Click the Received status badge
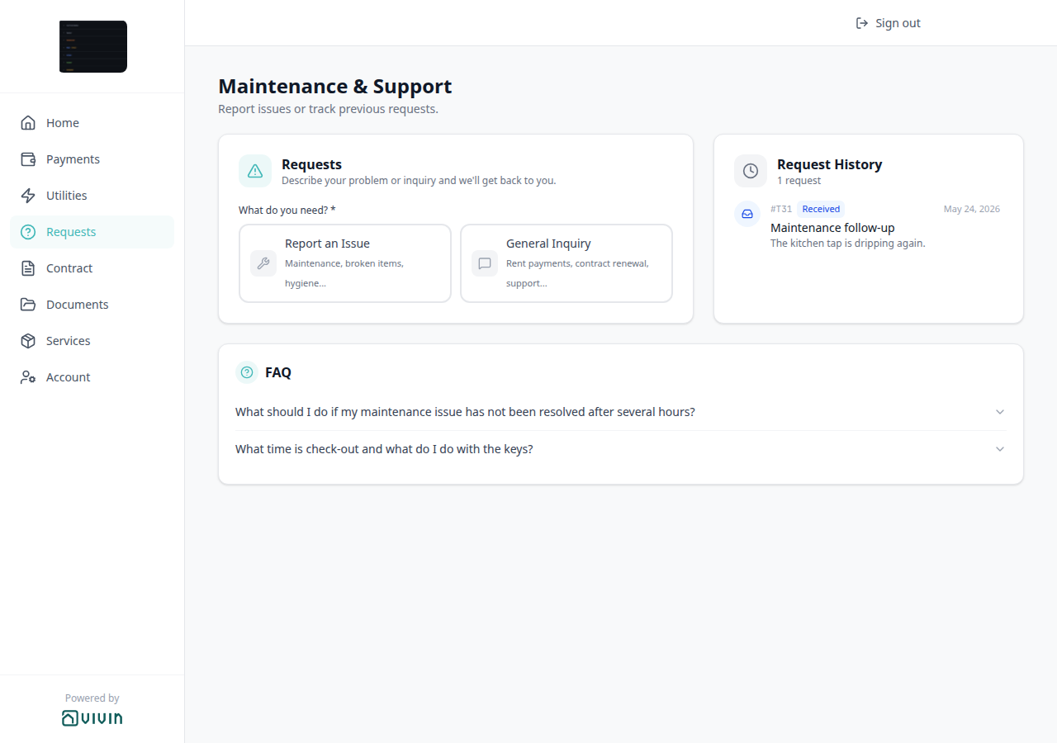 point(821,209)
